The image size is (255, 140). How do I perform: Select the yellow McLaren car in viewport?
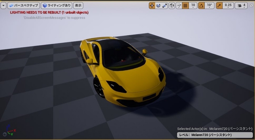tap(123, 72)
